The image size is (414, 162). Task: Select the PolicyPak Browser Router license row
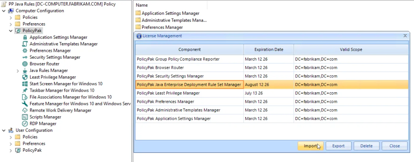coord(272,68)
